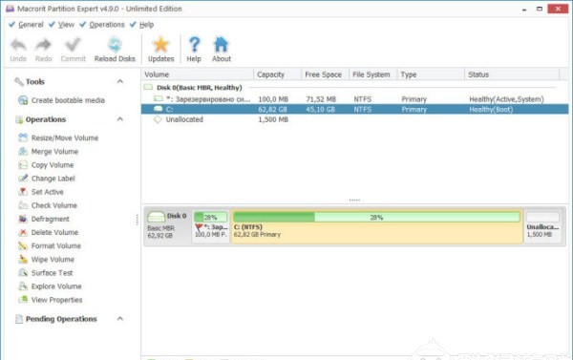
Task: Collapse the Operations panel section
Action: pos(120,119)
